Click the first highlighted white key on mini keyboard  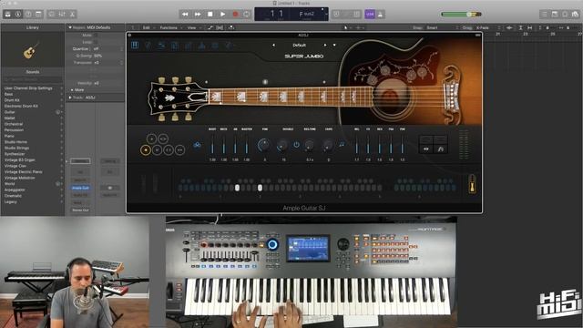click(237, 188)
